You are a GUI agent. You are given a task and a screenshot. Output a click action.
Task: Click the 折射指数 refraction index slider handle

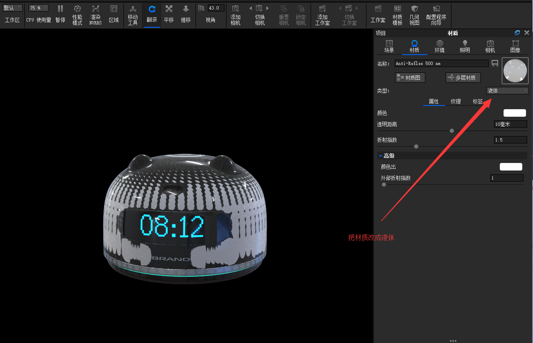point(416,146)
